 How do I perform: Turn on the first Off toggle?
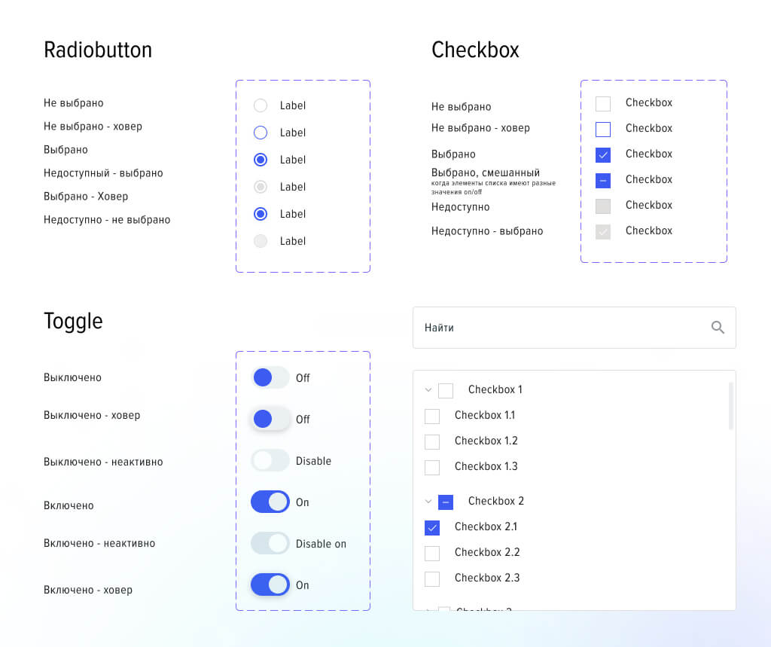tap(270, 377)
